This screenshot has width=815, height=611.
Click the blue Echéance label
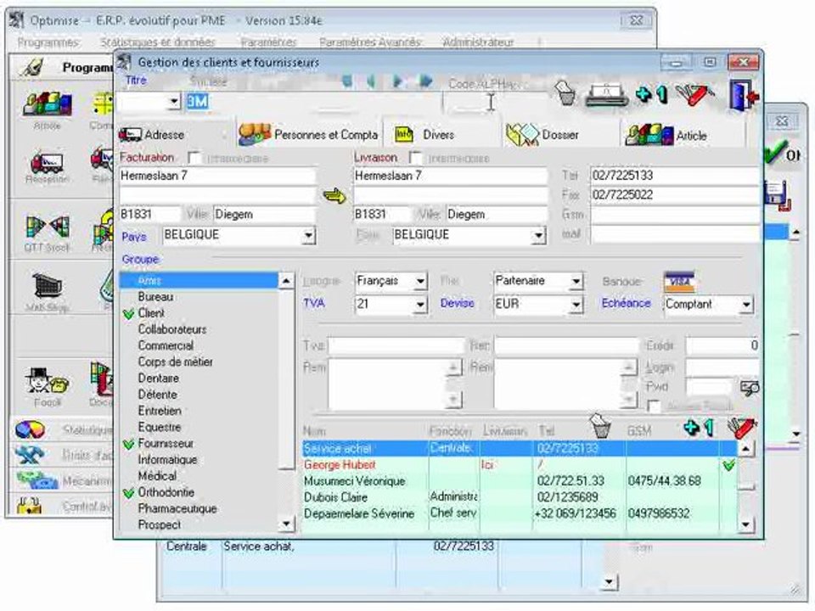click(x=626, y=303)
